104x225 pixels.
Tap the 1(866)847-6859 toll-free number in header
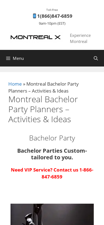point(55,16)
